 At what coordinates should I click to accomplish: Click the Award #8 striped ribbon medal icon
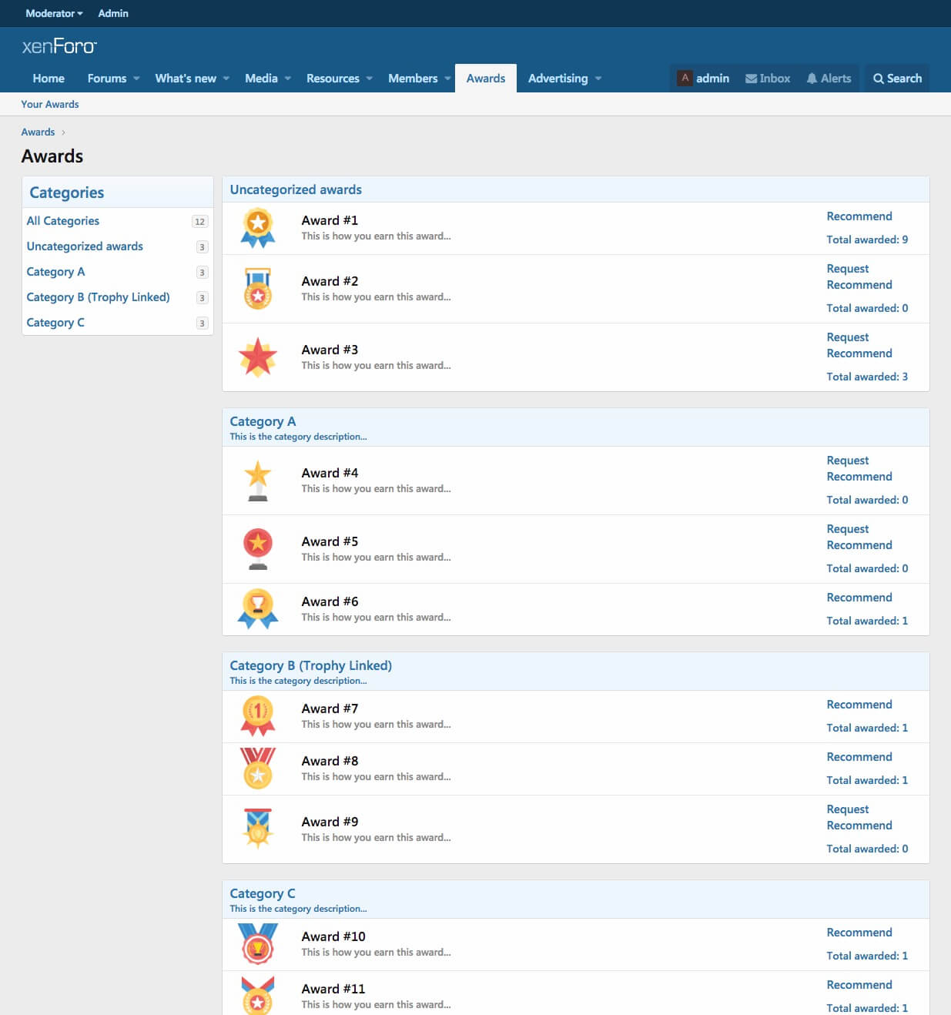point(258,769)
